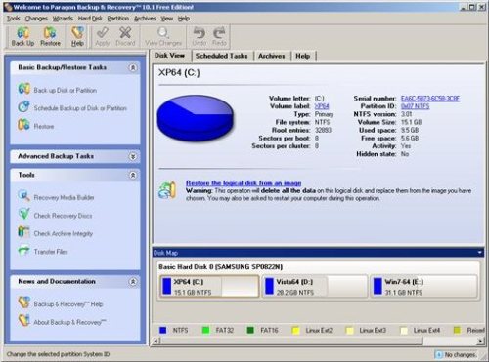The image size is (489, 362).
Task: Click Restore the logical disk from an image link
Action: (x=244, y=183)
